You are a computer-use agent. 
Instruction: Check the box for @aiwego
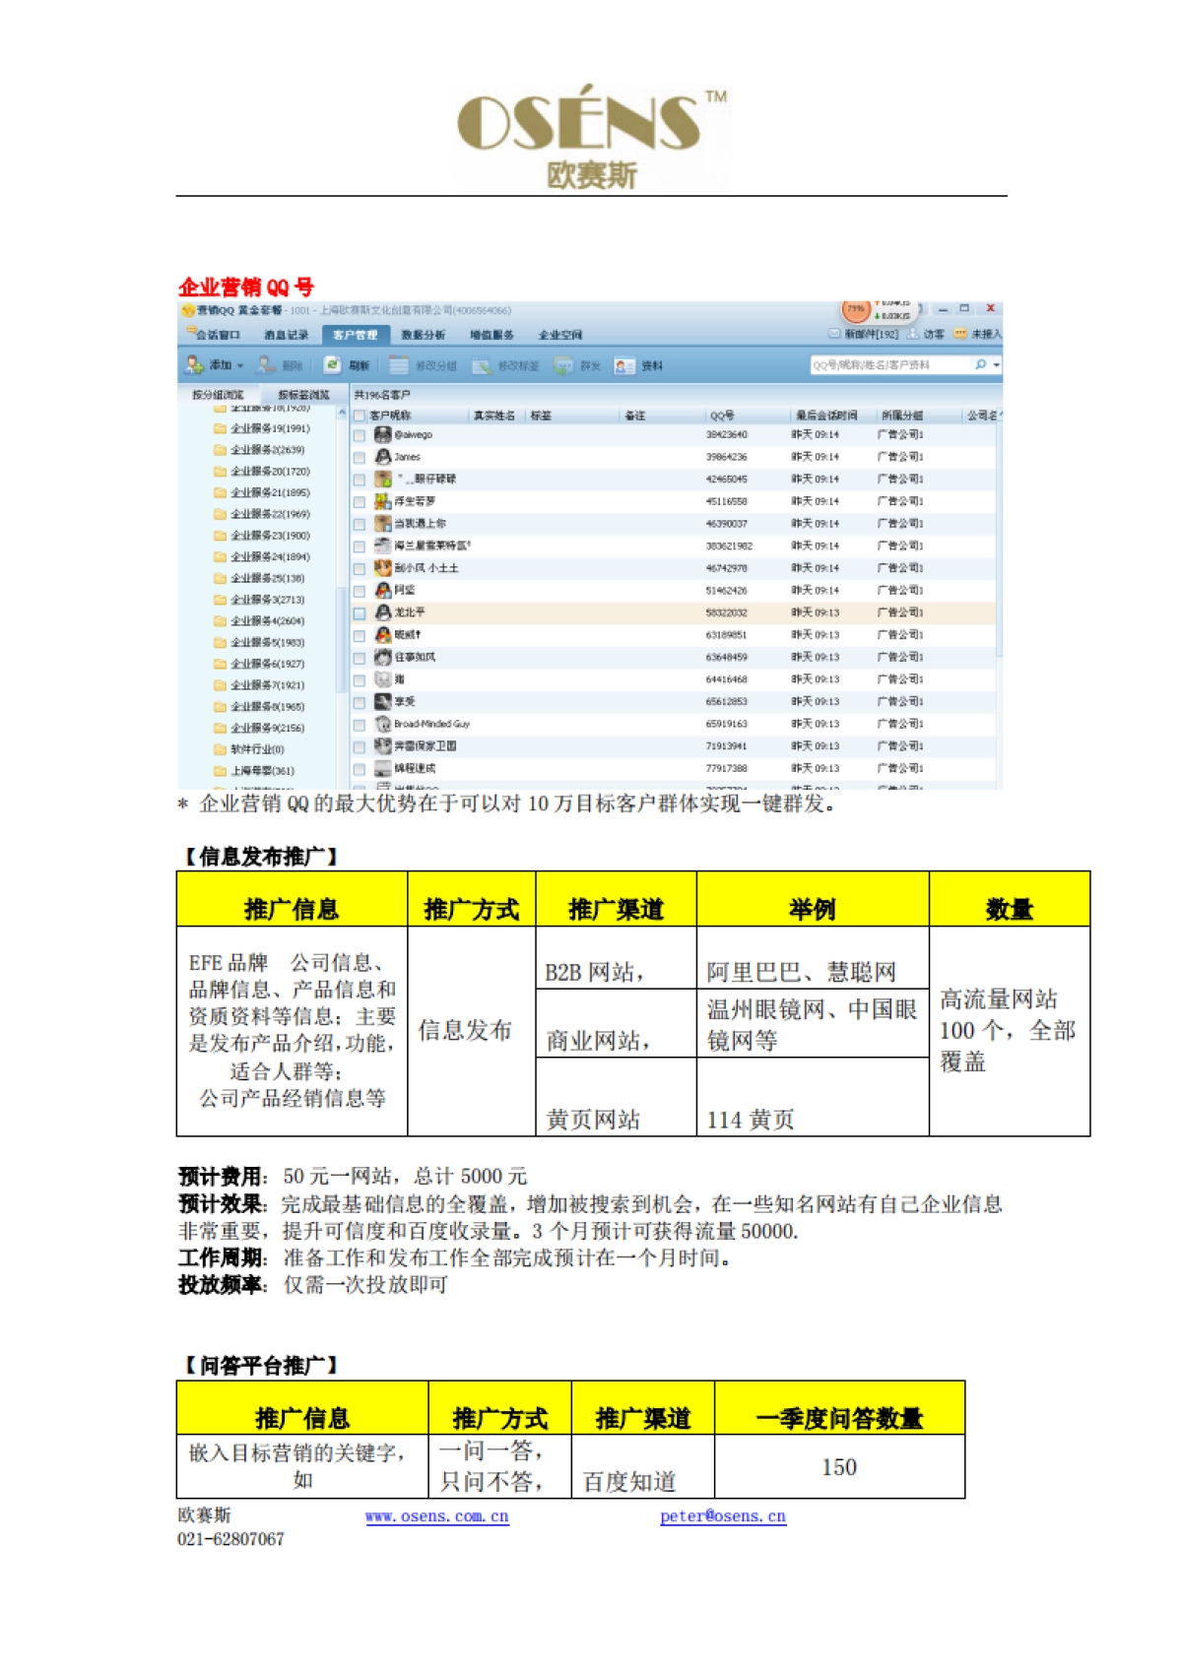[360, 435]
